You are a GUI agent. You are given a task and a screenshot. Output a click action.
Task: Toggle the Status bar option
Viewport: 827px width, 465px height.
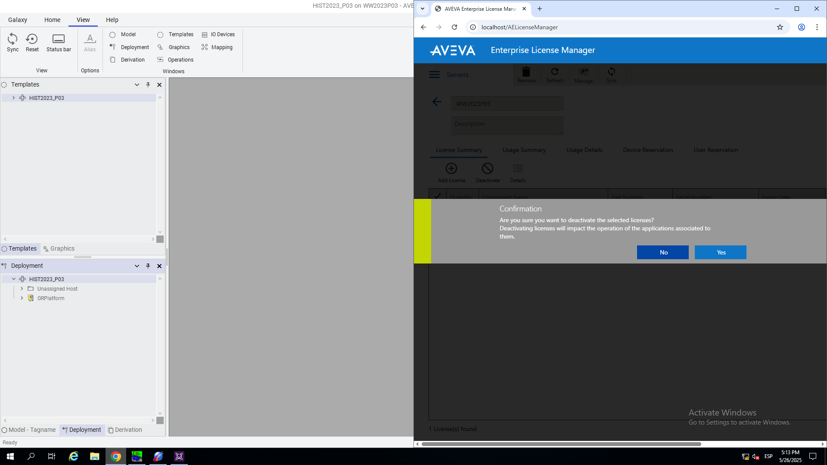click(x=59, y=42)
